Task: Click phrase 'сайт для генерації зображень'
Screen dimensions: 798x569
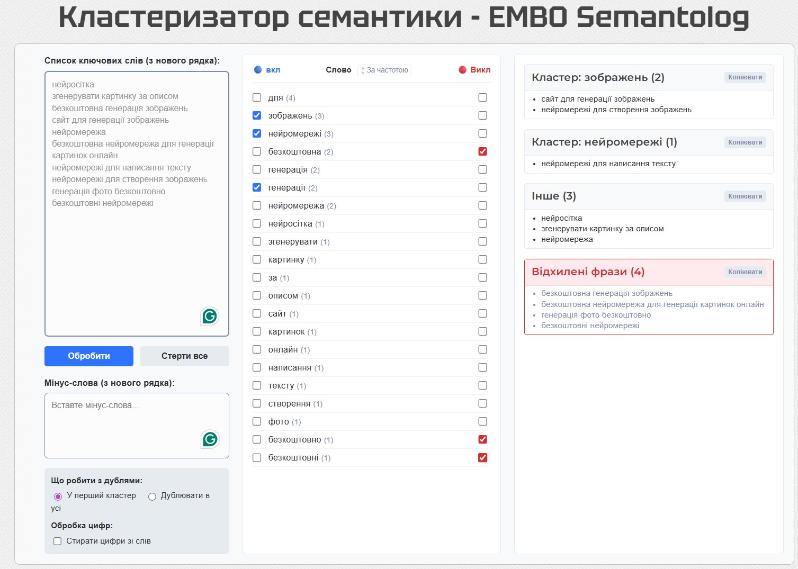Action: click(x=598, y=99)
